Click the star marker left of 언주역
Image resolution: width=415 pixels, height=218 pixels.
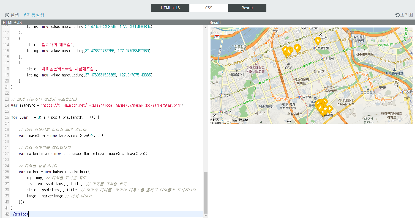tap(297, 48)
